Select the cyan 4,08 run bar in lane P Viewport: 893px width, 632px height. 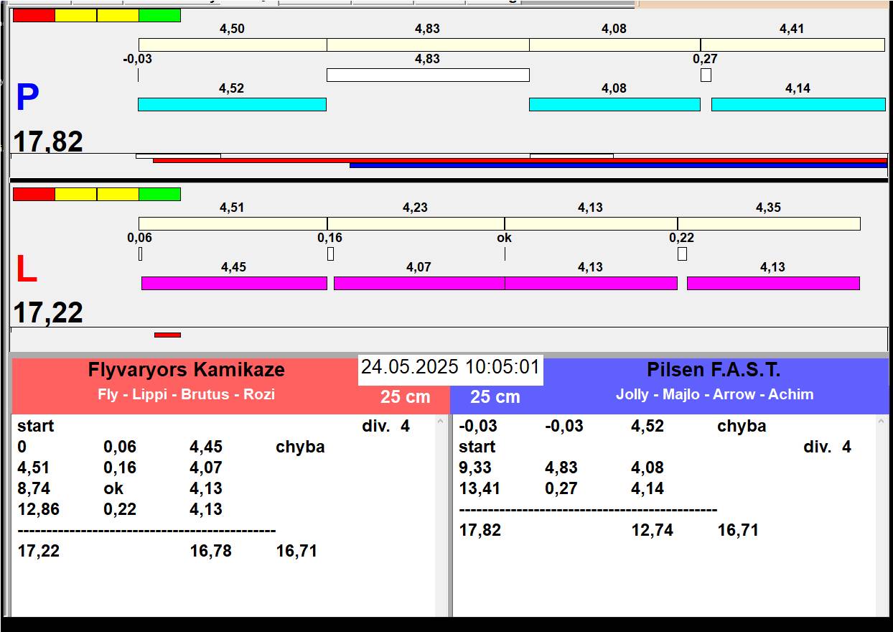tap(614, 105)
